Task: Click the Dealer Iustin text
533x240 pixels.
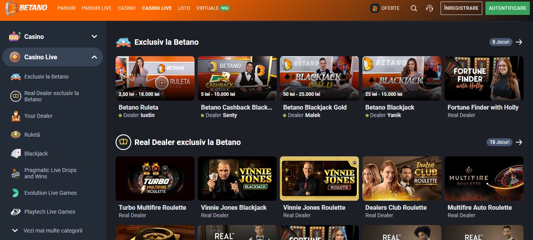Action: tap(139, 115)
